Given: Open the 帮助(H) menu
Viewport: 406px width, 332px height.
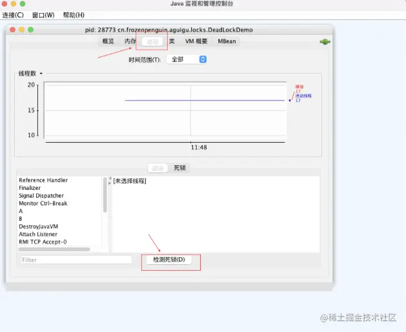Looking at the screenshot, I should pyautogui.click(x=74, y=15).
